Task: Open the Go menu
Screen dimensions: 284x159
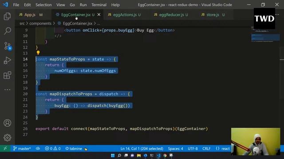Action: click(x=72, y=5)
